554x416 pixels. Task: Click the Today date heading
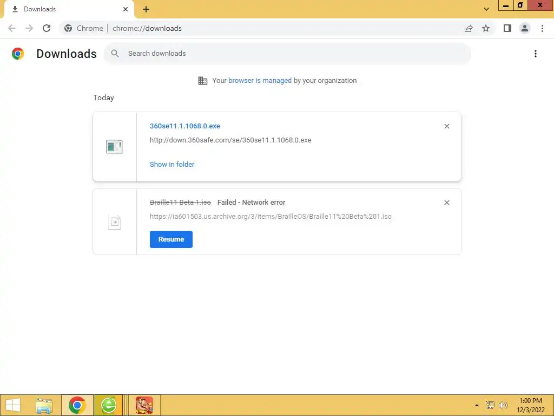point(103,97)
